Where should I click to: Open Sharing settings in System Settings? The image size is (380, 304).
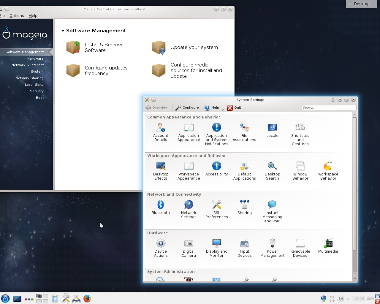pyautogui.click(x=244, y=208)
